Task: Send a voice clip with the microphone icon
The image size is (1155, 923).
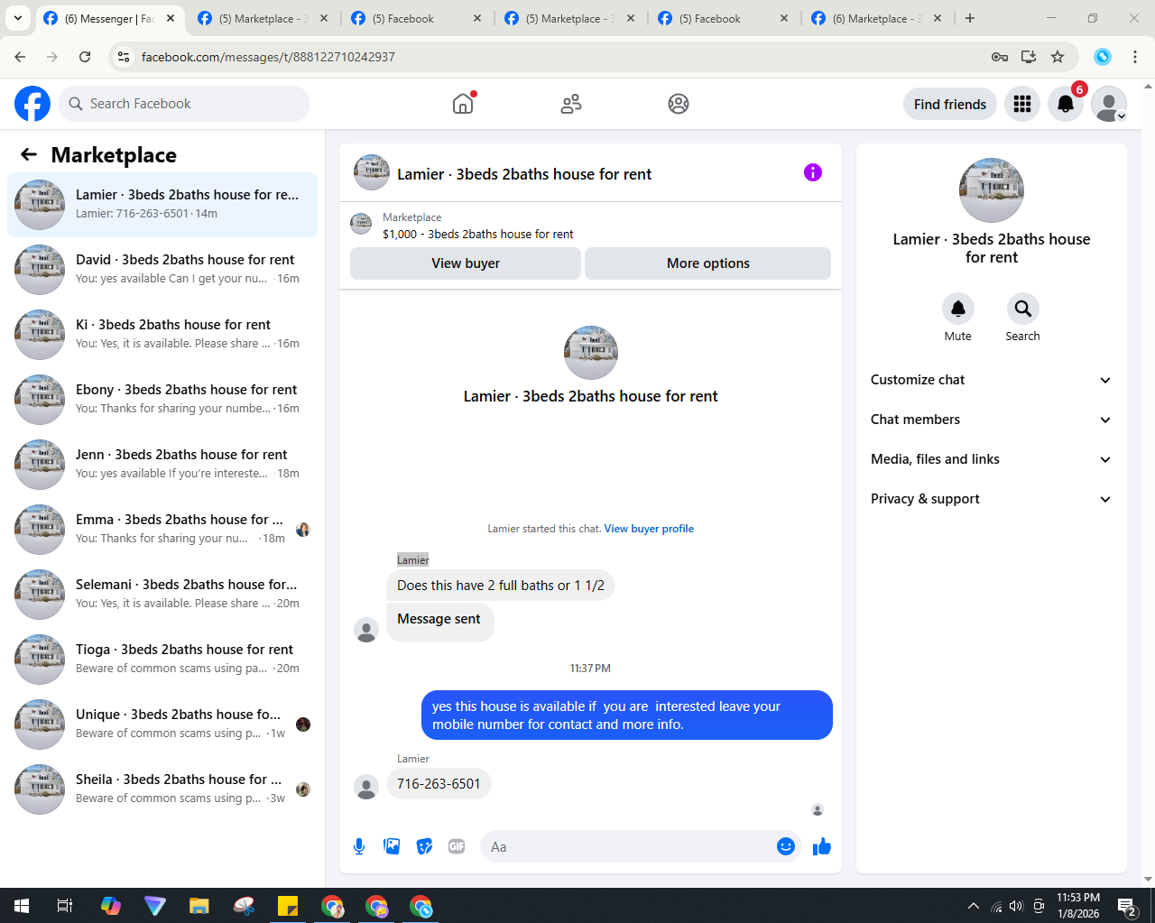Action: [359, 846]
